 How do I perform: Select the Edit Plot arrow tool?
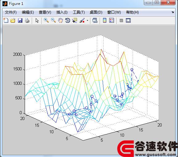click(x=37, y=21)
